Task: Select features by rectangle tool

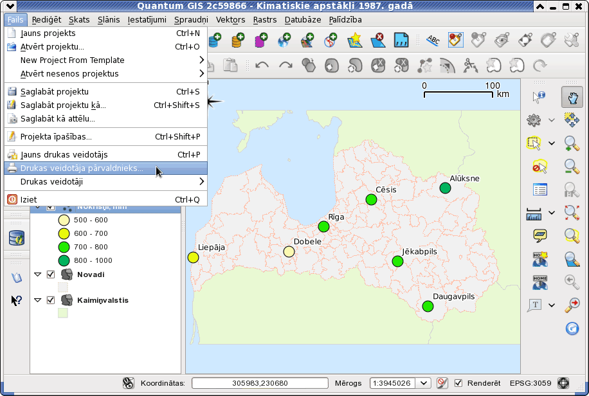Action: [534, 143]
